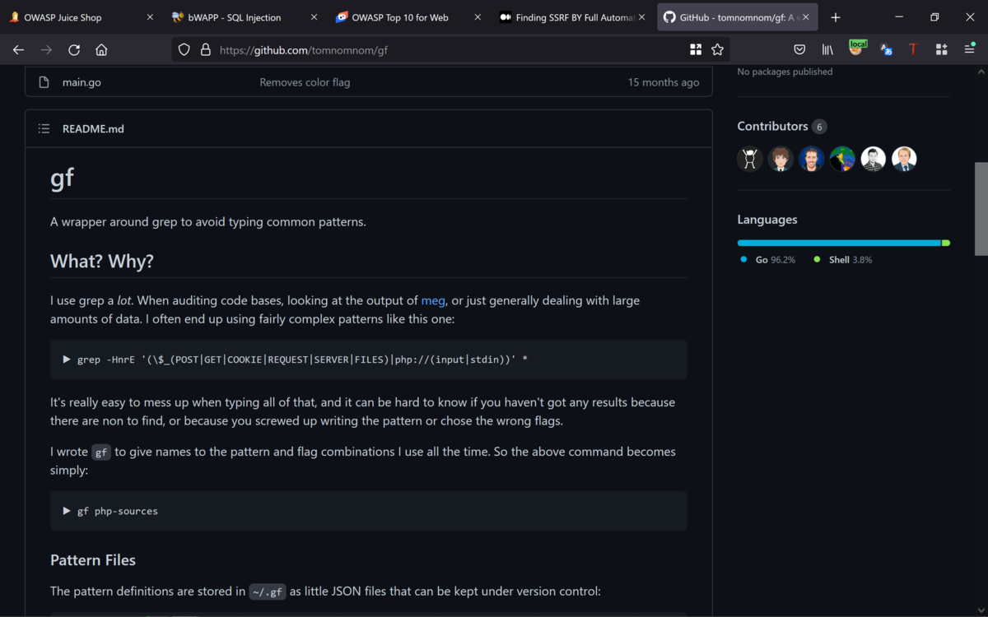Click the 'gf' README title heading

[63, 178]
